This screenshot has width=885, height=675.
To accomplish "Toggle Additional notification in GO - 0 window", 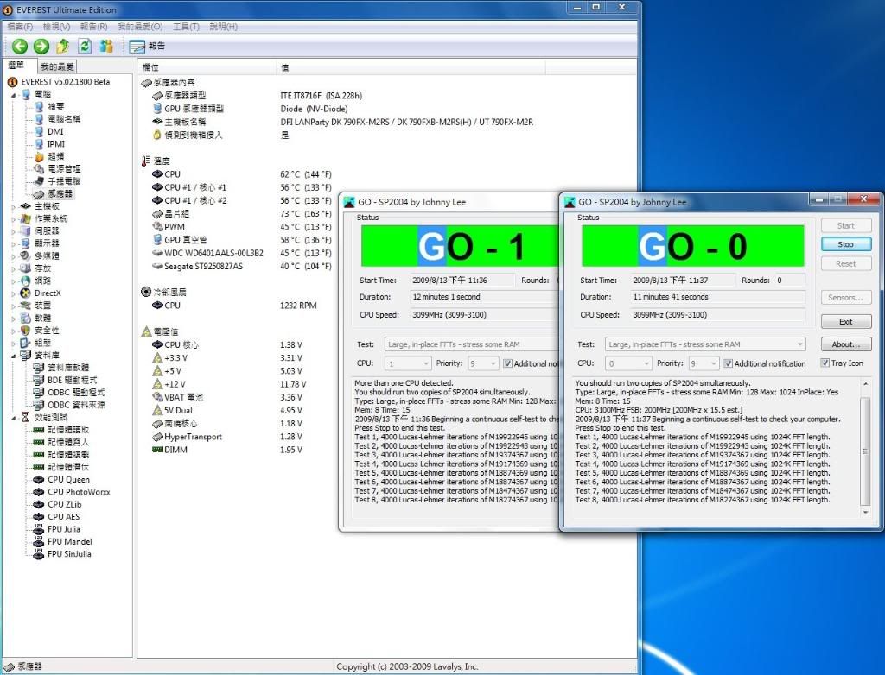I will [x=728, y=363].
